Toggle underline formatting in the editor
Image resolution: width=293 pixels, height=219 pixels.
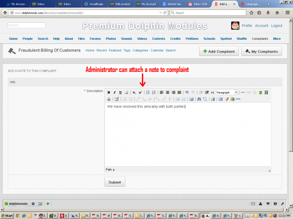(120, 93)
